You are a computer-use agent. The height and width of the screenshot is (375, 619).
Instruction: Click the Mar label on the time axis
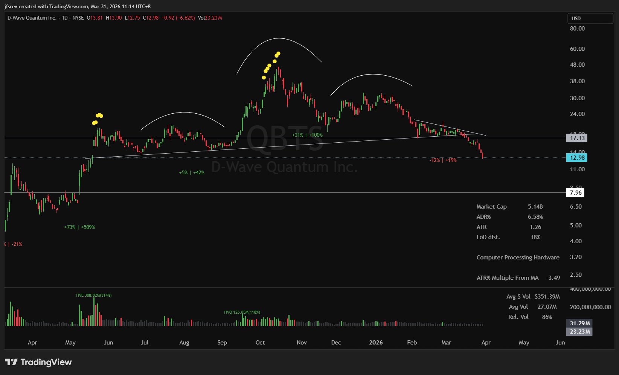coord(446,343)
